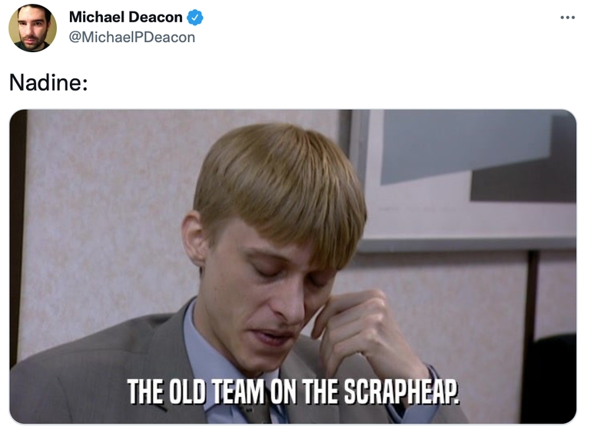Click the blue verified checkmark badge

pyautogui.click(x=195, y=18)
